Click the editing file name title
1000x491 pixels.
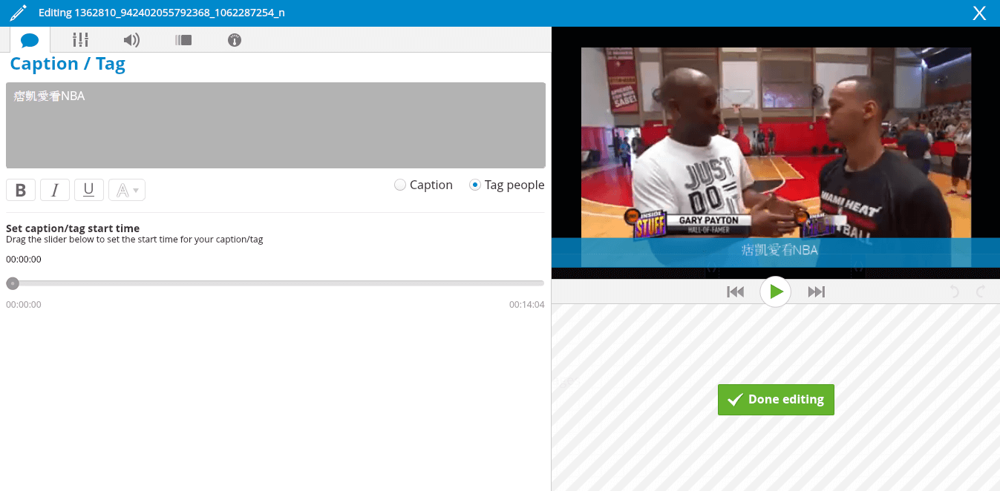[162, 13]
